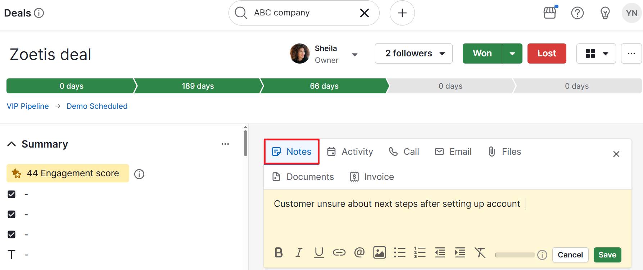The width and height of the screenshot is (643, 270).
Task: Insert a hyperlink in the note
Action: click(x=339, y=253)
